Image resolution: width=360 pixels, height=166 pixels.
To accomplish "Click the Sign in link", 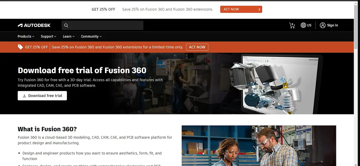I will click(332, 25).
